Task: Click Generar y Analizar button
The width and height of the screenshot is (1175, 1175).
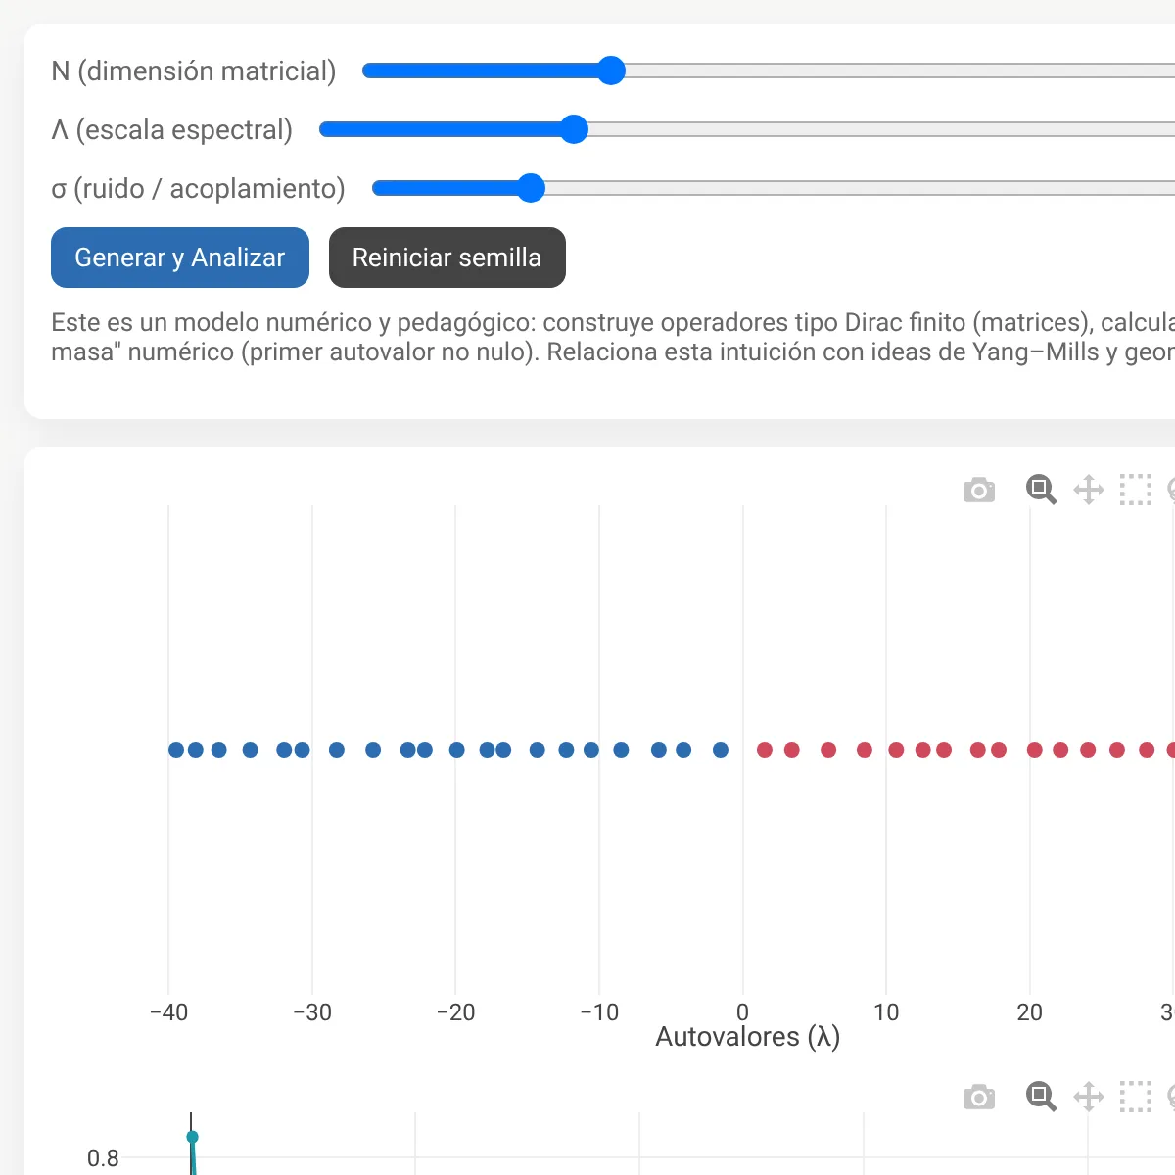Action: pos(180,258)
